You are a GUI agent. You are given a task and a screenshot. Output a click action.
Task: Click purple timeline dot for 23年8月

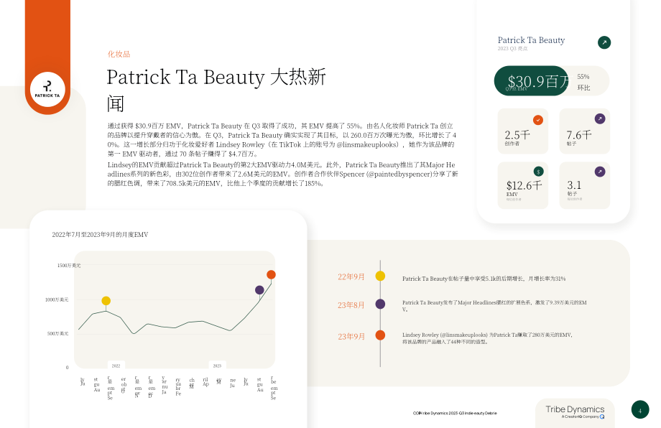[380, 304]
